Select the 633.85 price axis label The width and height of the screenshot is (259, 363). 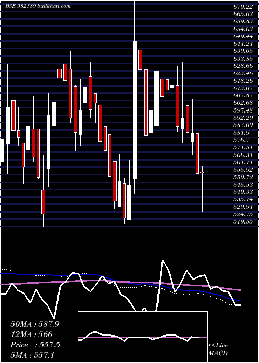click(243, 59)
